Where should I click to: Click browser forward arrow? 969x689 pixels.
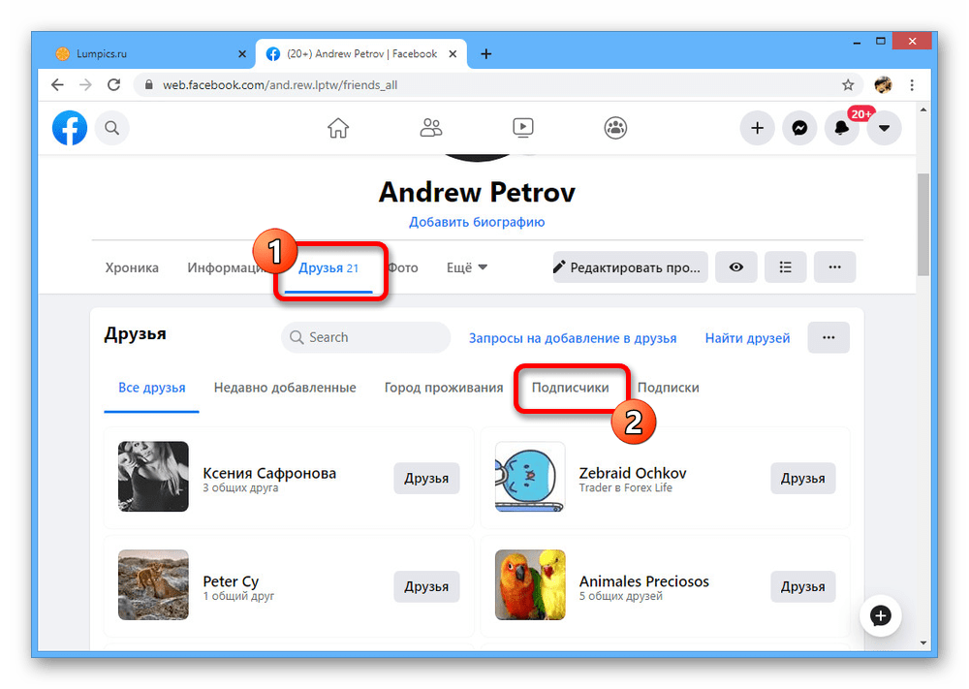click(85, 84)
